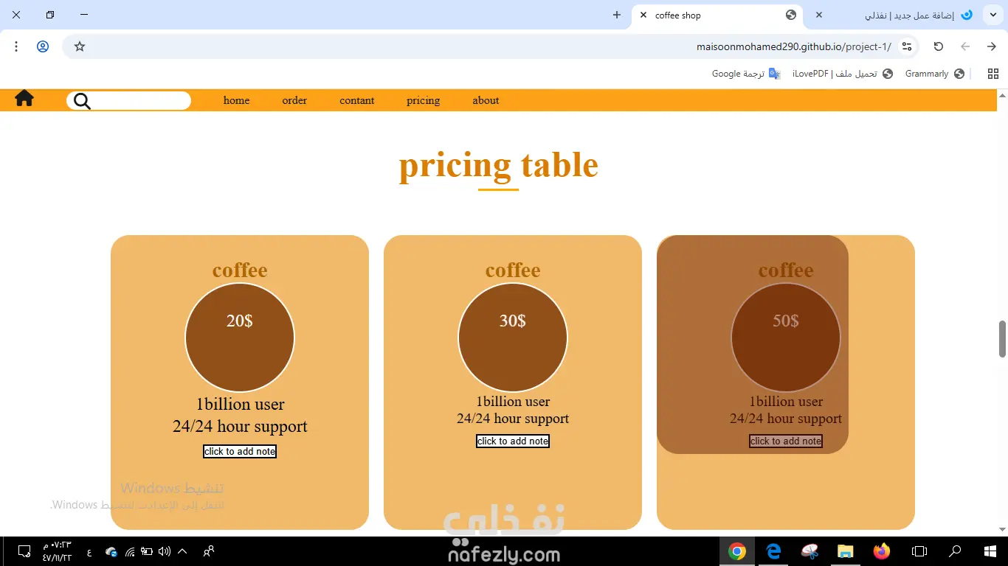Open Chrome's three-dot menu
This screenshot has height=566, width=1008.
16,46
